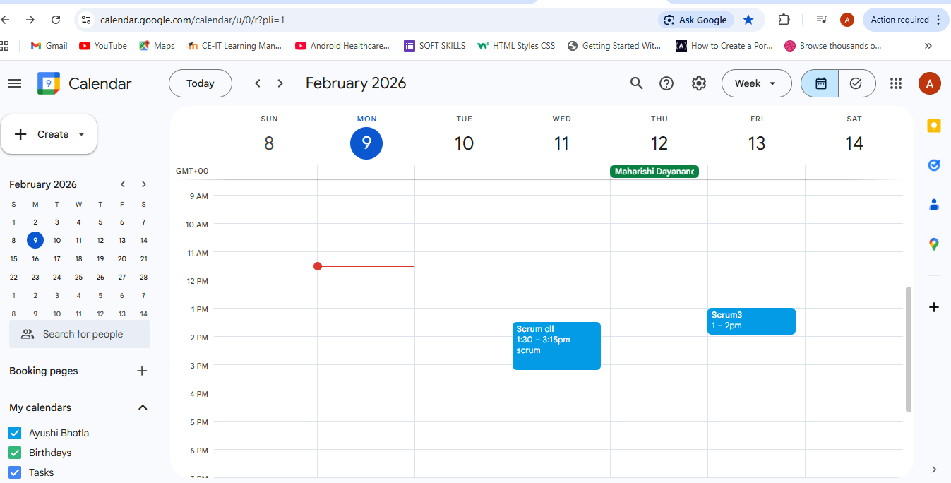Open Gmail bookmark
Viewport: 951px width, 483px height.
(49, 46)
